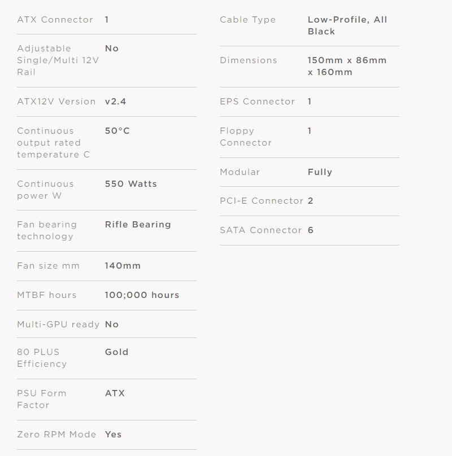Select the 50°C temperature value
The image size is (452, 456).
pos(117,131)
